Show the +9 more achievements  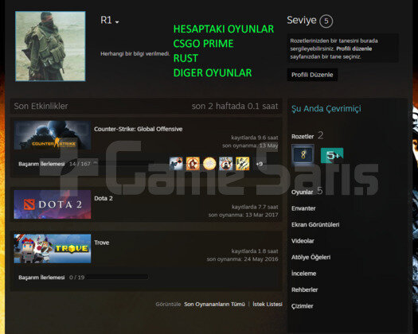[260, 164]
